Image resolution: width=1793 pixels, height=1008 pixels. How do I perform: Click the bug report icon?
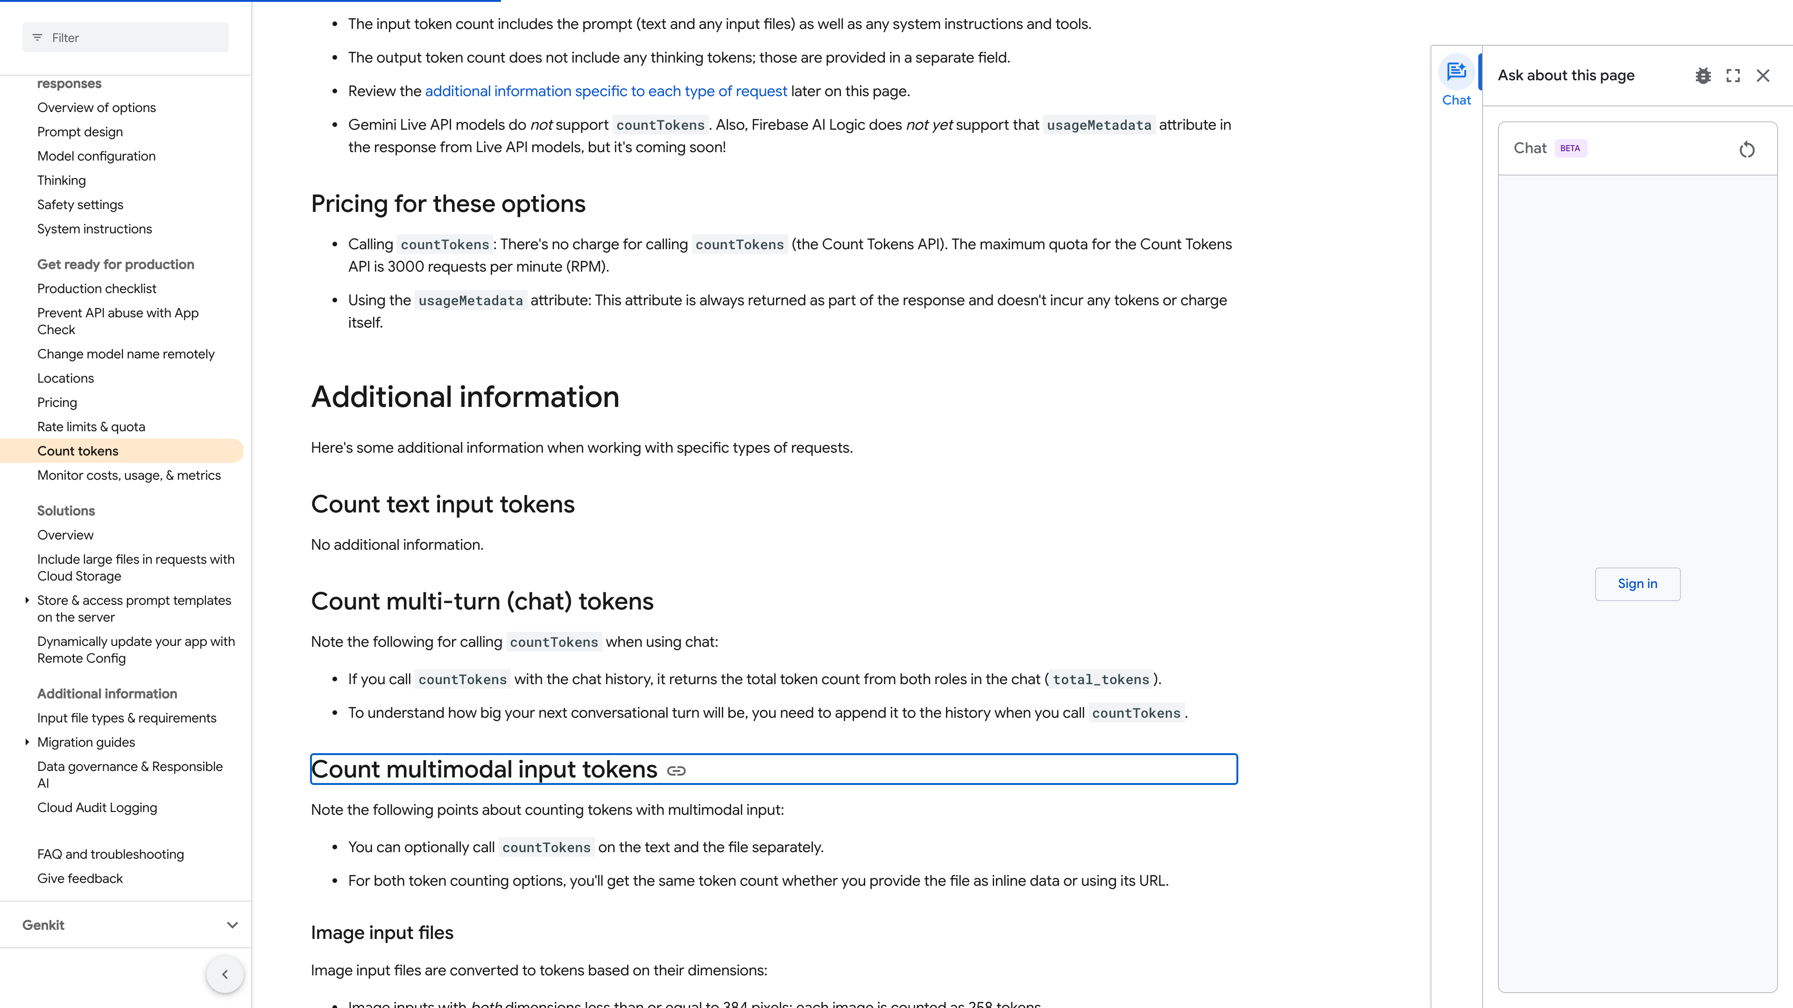[1702, 76]
